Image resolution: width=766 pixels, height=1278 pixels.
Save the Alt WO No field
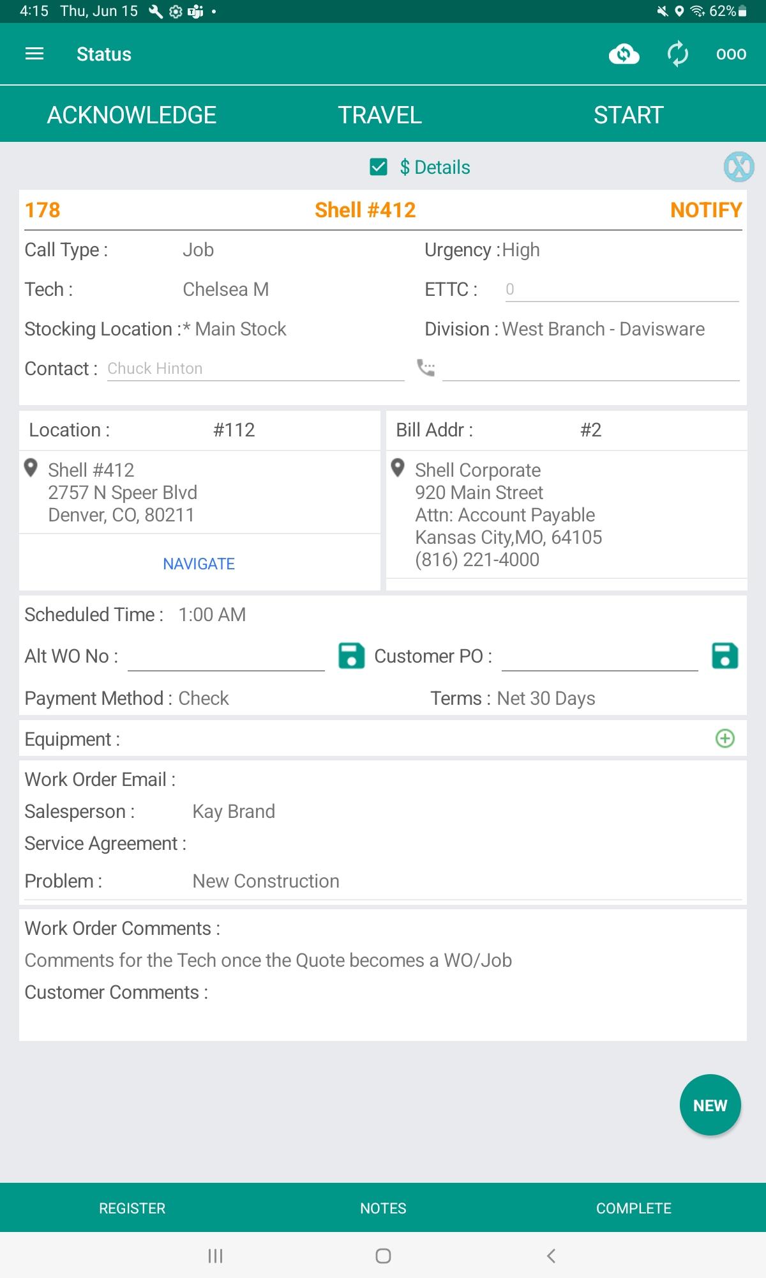[351, 656]
